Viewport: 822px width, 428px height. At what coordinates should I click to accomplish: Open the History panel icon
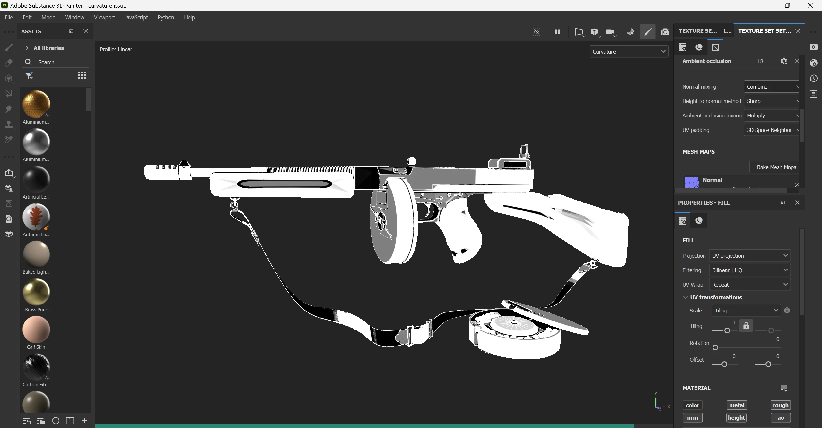pyautogui.click(x=814, y=78)
